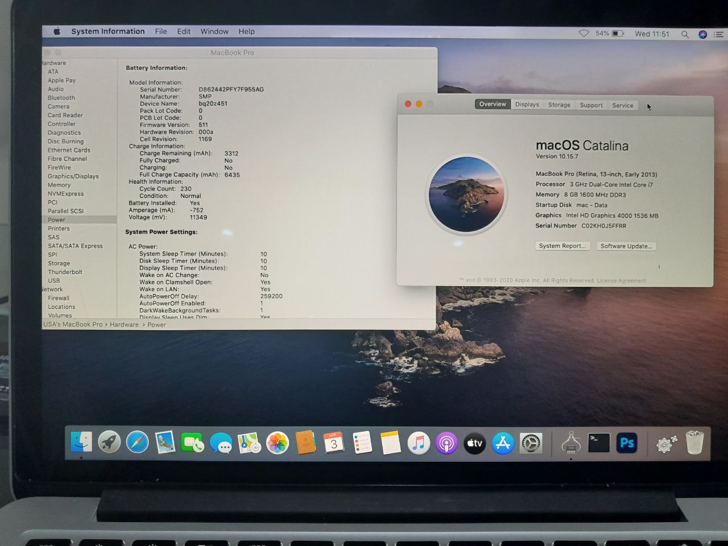Open Notes app in the Dock
Viewport: 728px width, 546px height.
click(x=390, y=442)
